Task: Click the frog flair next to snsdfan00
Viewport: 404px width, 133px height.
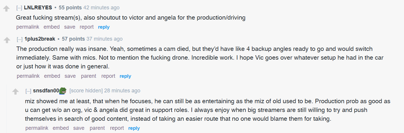Action: 63,91
